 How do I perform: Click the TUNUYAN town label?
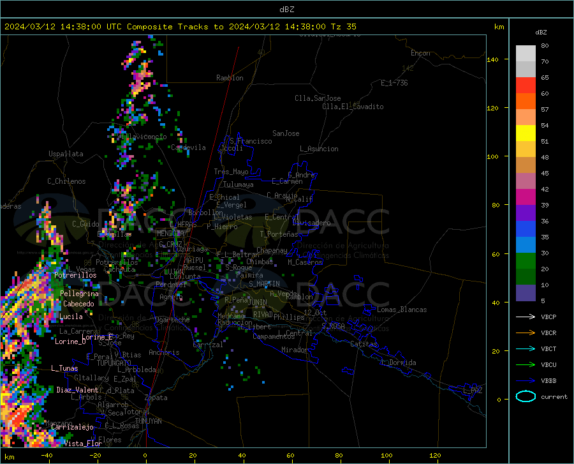tap(148, 421)
